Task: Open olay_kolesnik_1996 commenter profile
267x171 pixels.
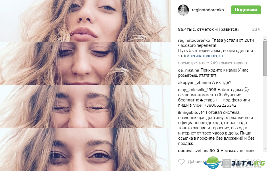Action: coord(197,90)
